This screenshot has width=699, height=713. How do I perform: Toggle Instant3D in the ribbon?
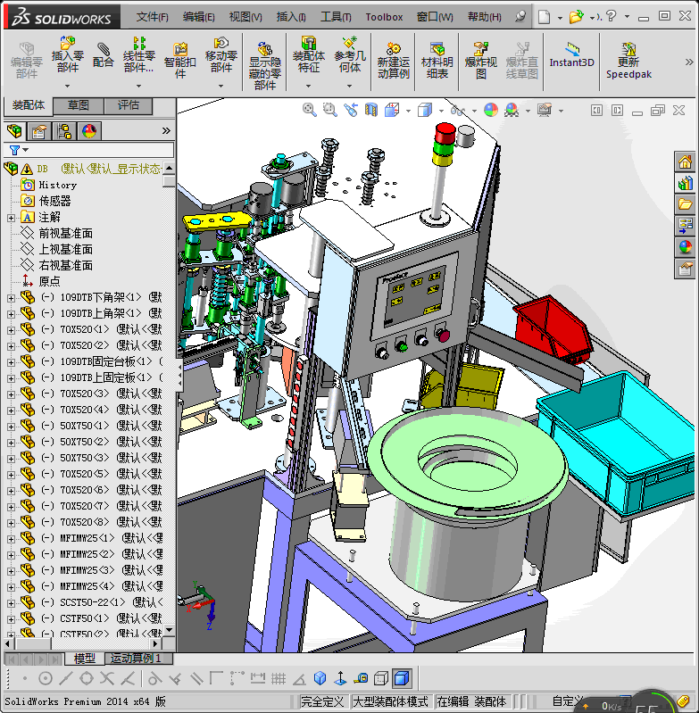click(571, 55)
